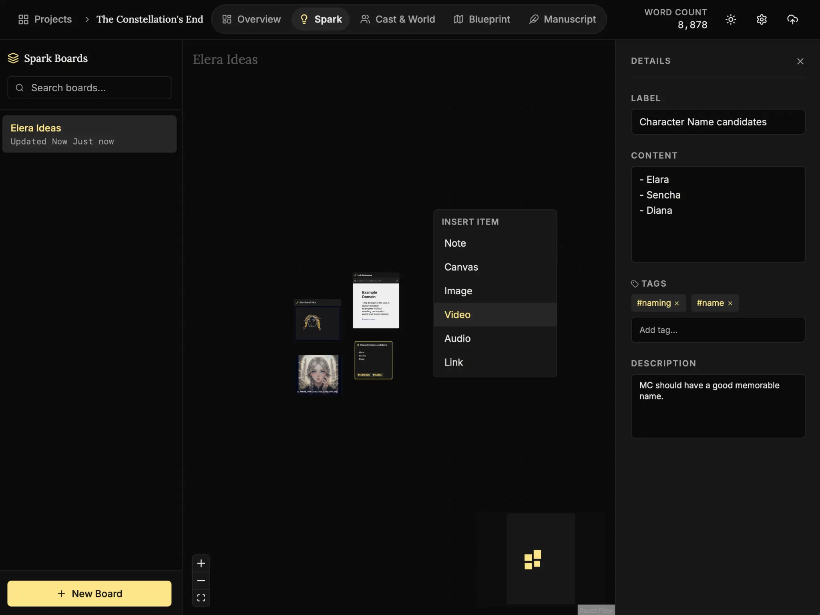
Task: Remove the #naming tag
Action: point(677,303)
